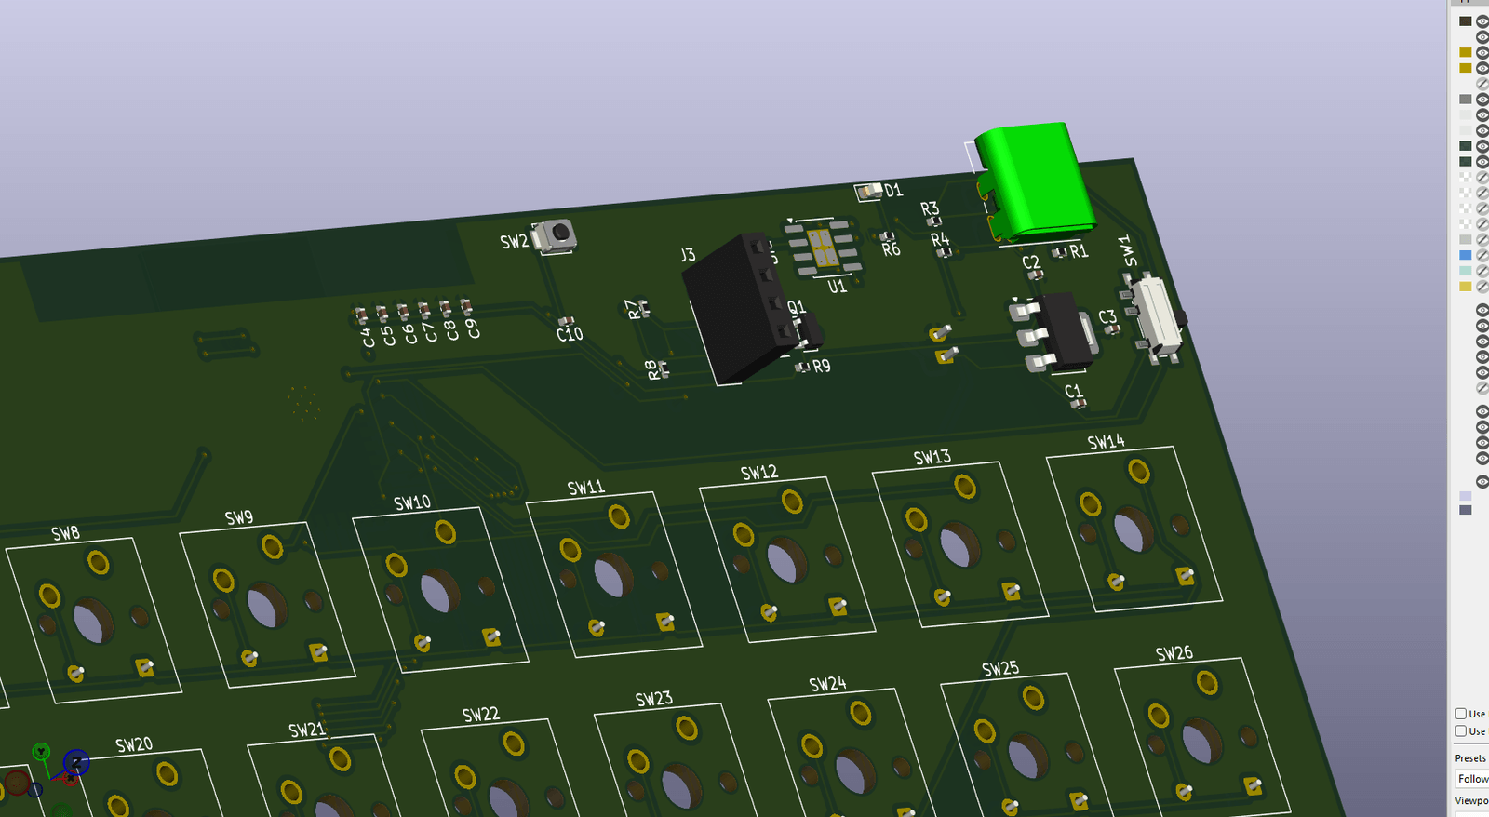1489x817 pixels.
Task: Click the SW14 silkscreen label
Action: coord(1107,442)
